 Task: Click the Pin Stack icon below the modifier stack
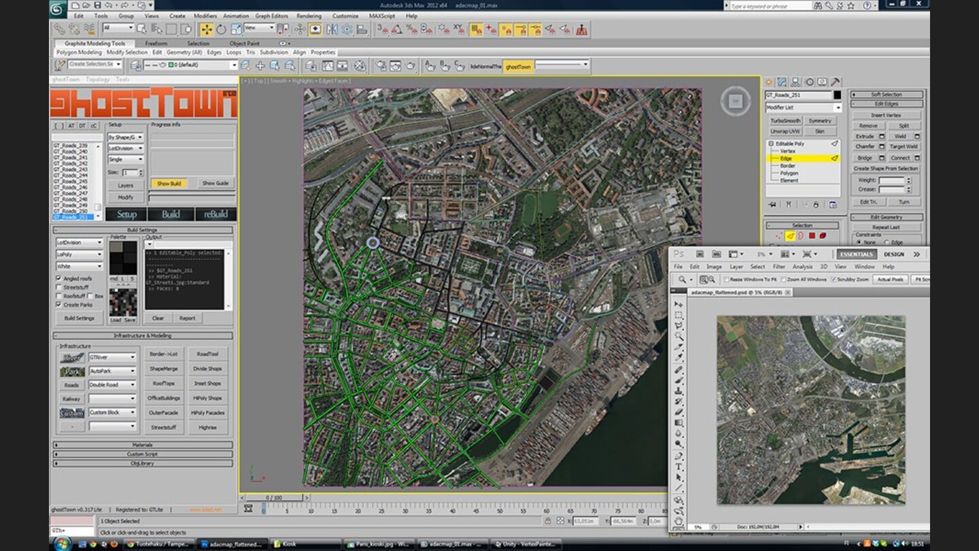[x=771, y=204]
